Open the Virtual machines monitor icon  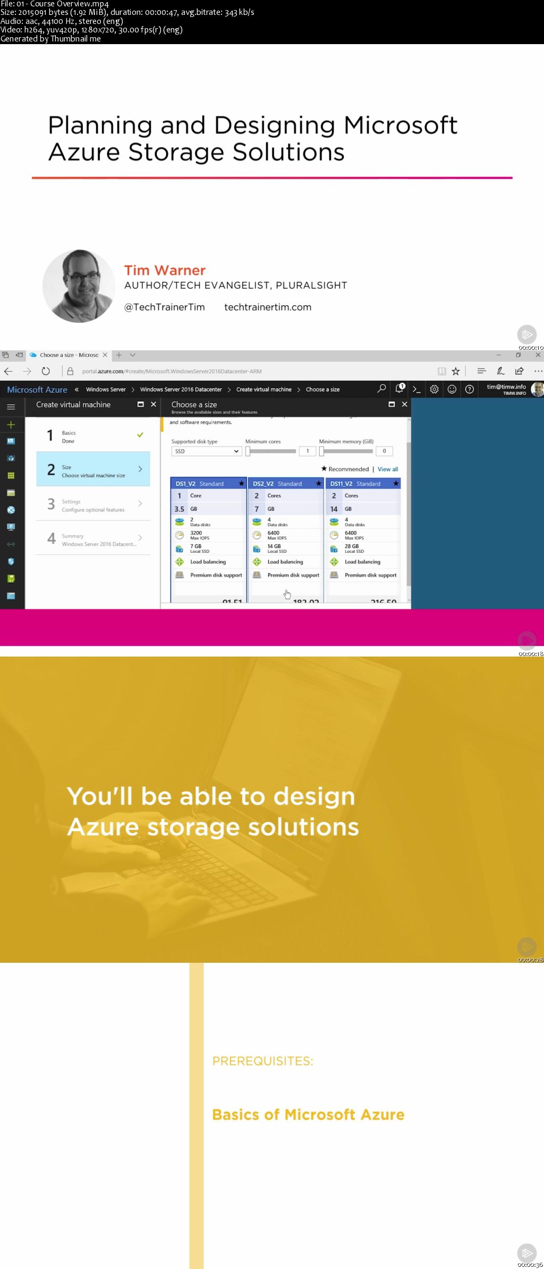pyautogui.click(x=11, y=527)
